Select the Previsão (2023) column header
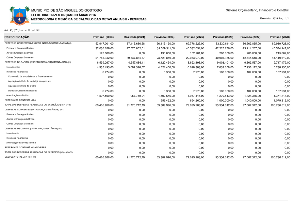This screenshot has width=294, height=208. [103, 37]
